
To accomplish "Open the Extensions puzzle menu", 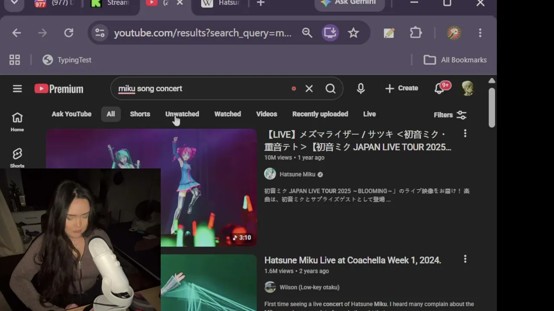I will (x=416, y=33).
